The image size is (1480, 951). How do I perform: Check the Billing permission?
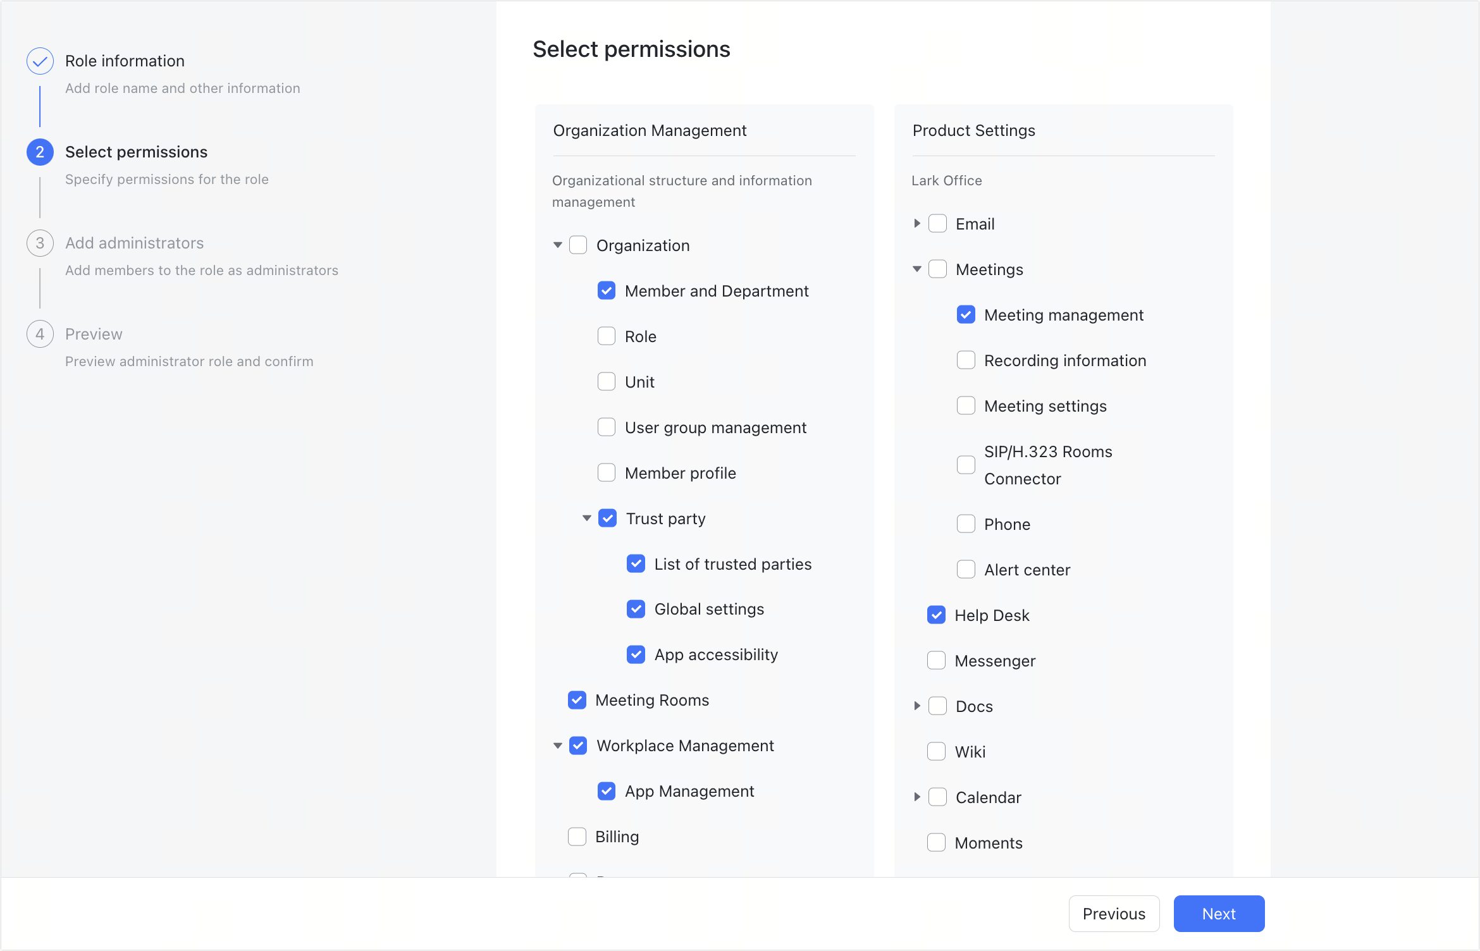click(x=577, y=836)
